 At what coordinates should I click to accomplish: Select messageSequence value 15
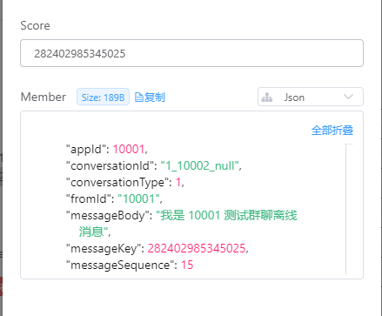(x=187, y=265)
